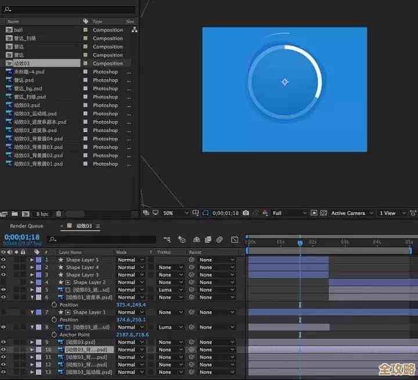Image resolution: width=418 pixels, height=380 pixels.
Task: Click the Position stopwatch on layer 6
Action: [x=54, y=305]
